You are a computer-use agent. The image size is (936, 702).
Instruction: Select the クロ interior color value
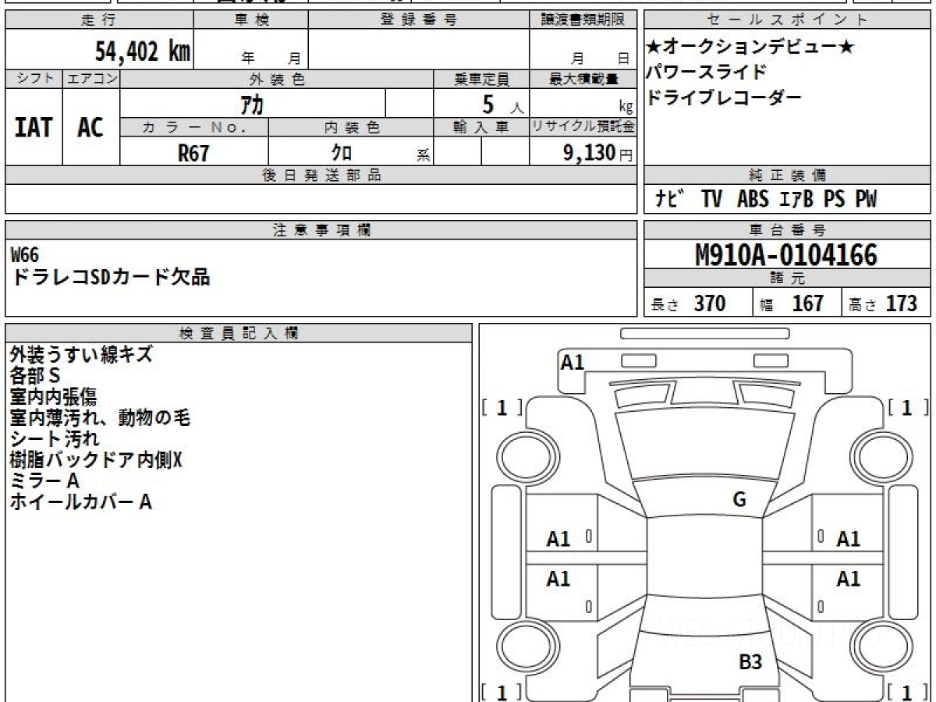[x=342, y=153]
